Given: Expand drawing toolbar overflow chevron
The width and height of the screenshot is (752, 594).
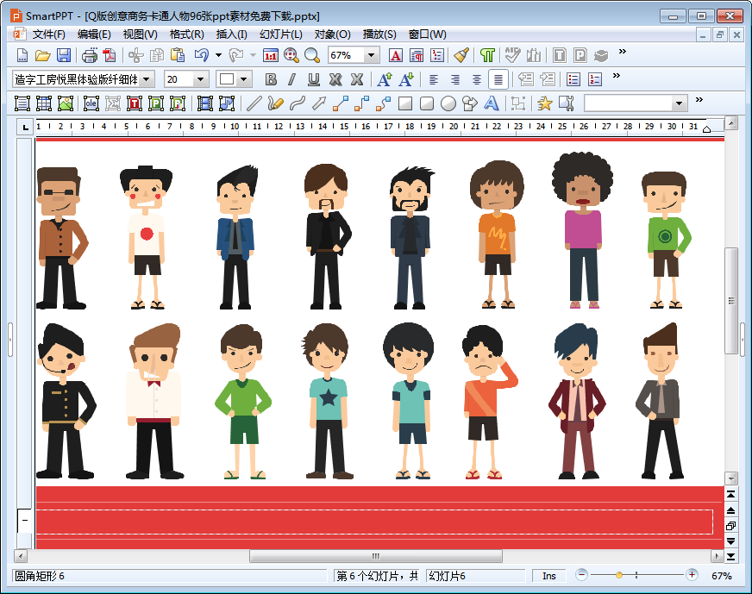Looking at the screenshot, I should click(699, 100).
